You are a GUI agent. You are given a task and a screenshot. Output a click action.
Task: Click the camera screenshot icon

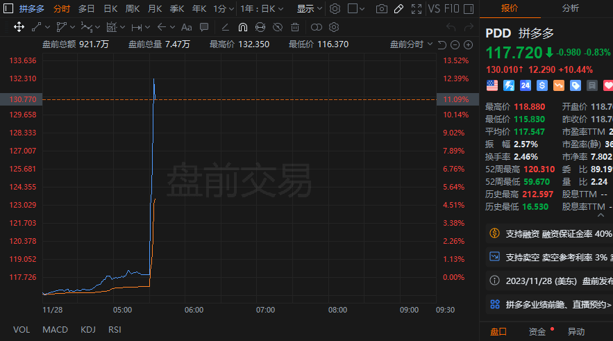(x=381, y=9)
